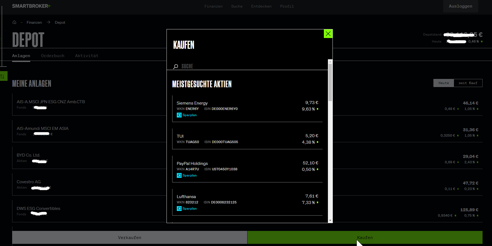492x246 pixels.
Task: Click the Sparplan icon under Lufthansa
Action: tap(179, 209)
